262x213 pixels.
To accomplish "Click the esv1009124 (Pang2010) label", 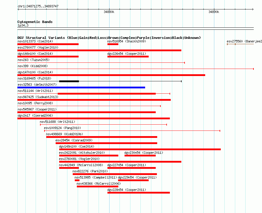I will point(62,128).
